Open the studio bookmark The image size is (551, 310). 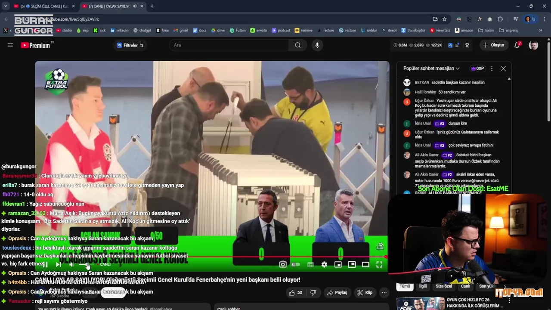[64, 30]
